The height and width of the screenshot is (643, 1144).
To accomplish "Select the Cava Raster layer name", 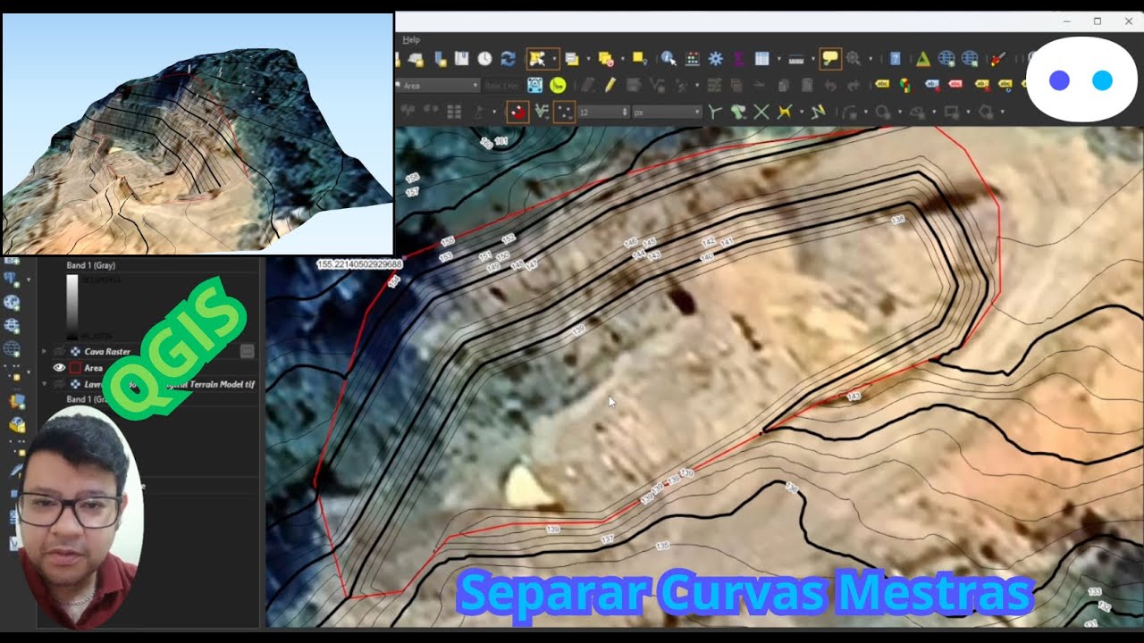I will tap(107, 352).
